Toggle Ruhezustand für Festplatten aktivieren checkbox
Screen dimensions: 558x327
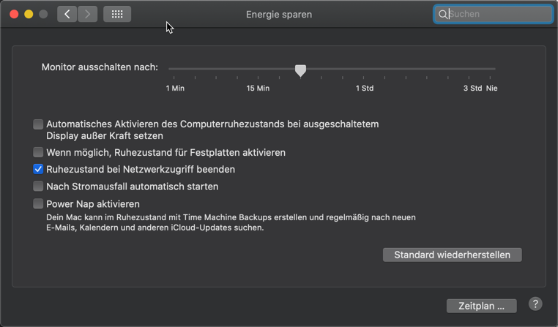coord(38,152)
